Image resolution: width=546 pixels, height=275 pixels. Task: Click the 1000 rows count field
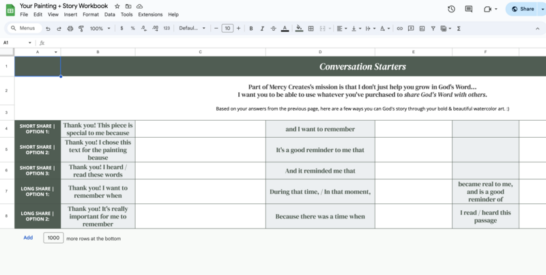click(53, 237)
